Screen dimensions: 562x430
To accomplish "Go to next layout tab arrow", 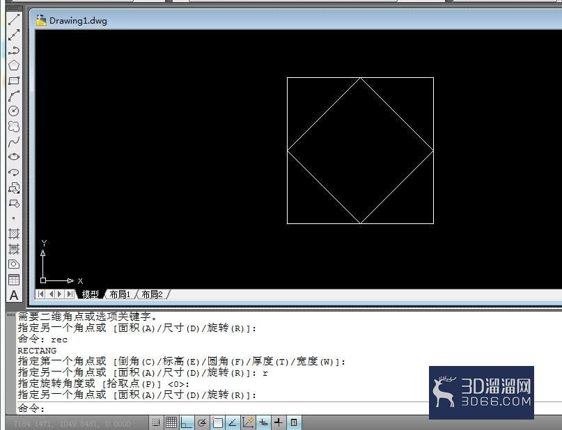I will click(x=60, y=294).
